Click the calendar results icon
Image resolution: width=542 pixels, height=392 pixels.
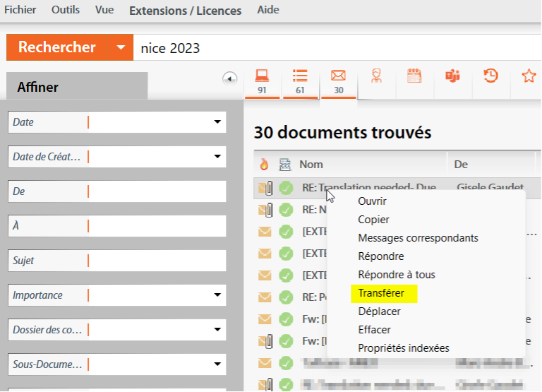(x=414, y=76)
